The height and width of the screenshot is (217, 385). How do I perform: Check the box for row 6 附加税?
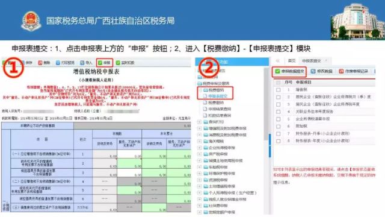pyautogui.click(x=278, y=127)
